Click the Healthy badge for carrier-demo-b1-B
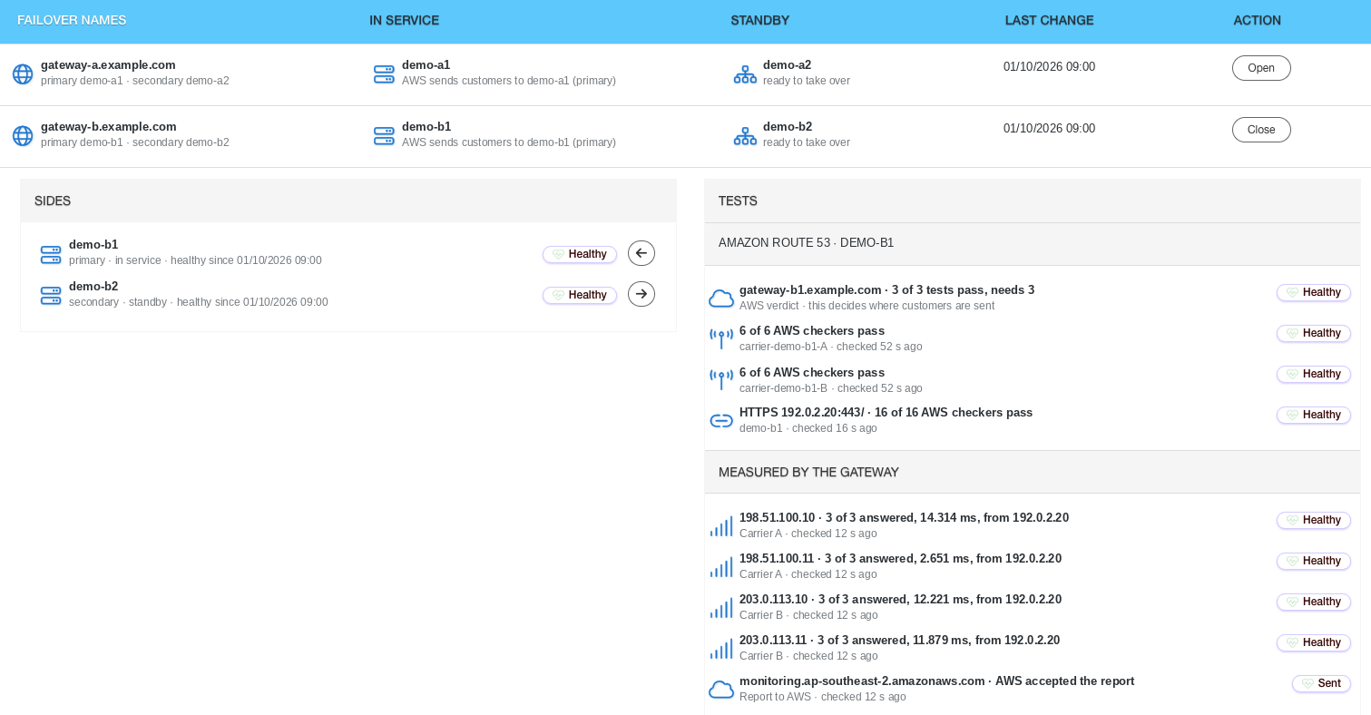Screen dimensions: 1371x715 (x=1314, y=374)
